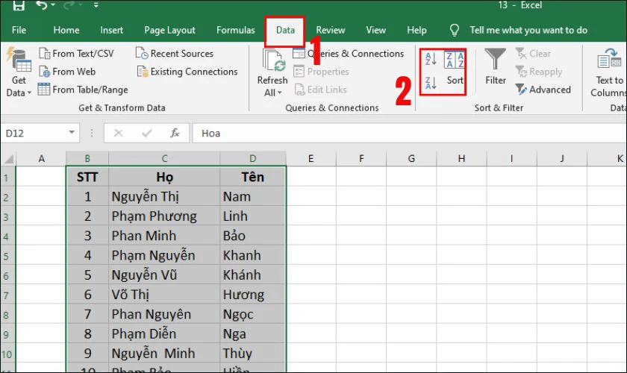Open the Page Layout tab
Image resolution: width=627 pixels, height=373 pixels.
169,30
